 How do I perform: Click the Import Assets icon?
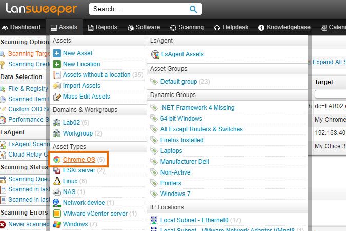point(57,86)
